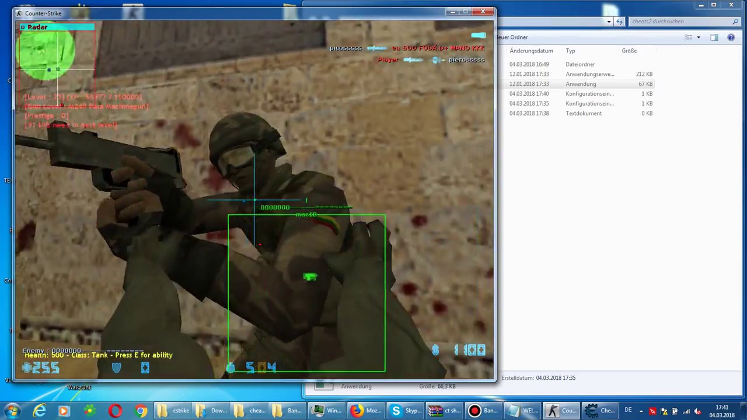
Task: Toggle the Explorer preview pane
Action: click(714, 37)
